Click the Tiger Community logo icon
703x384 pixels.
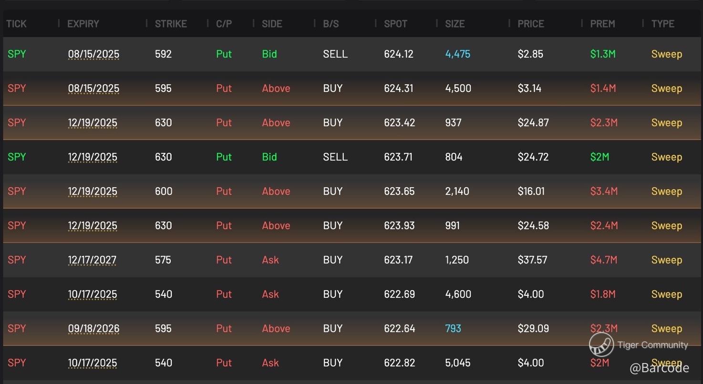[x=601, y=345]
